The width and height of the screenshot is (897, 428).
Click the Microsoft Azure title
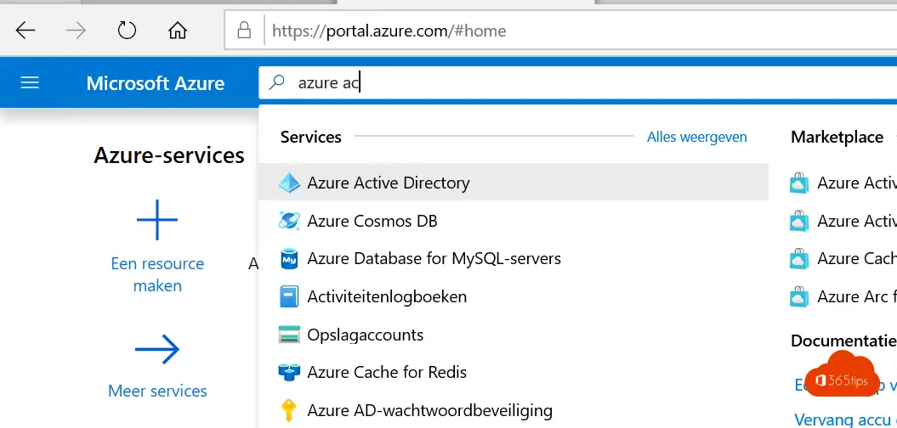[x=155, y=83]
